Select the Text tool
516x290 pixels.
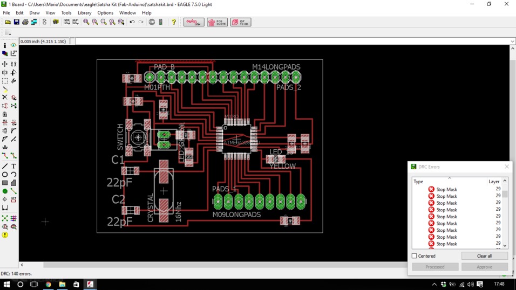(x=13, y=167)
